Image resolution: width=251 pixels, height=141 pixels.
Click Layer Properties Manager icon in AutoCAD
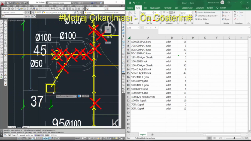pos(33,13)
